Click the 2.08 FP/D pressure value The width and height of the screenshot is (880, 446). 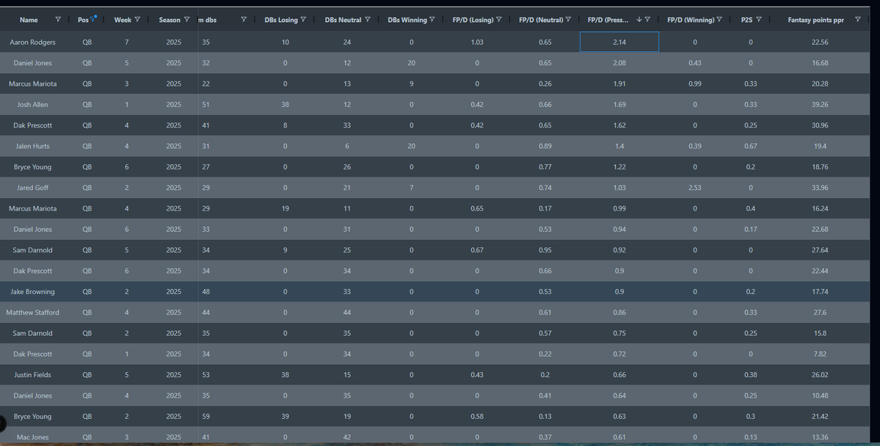click(x=619, y=63)
